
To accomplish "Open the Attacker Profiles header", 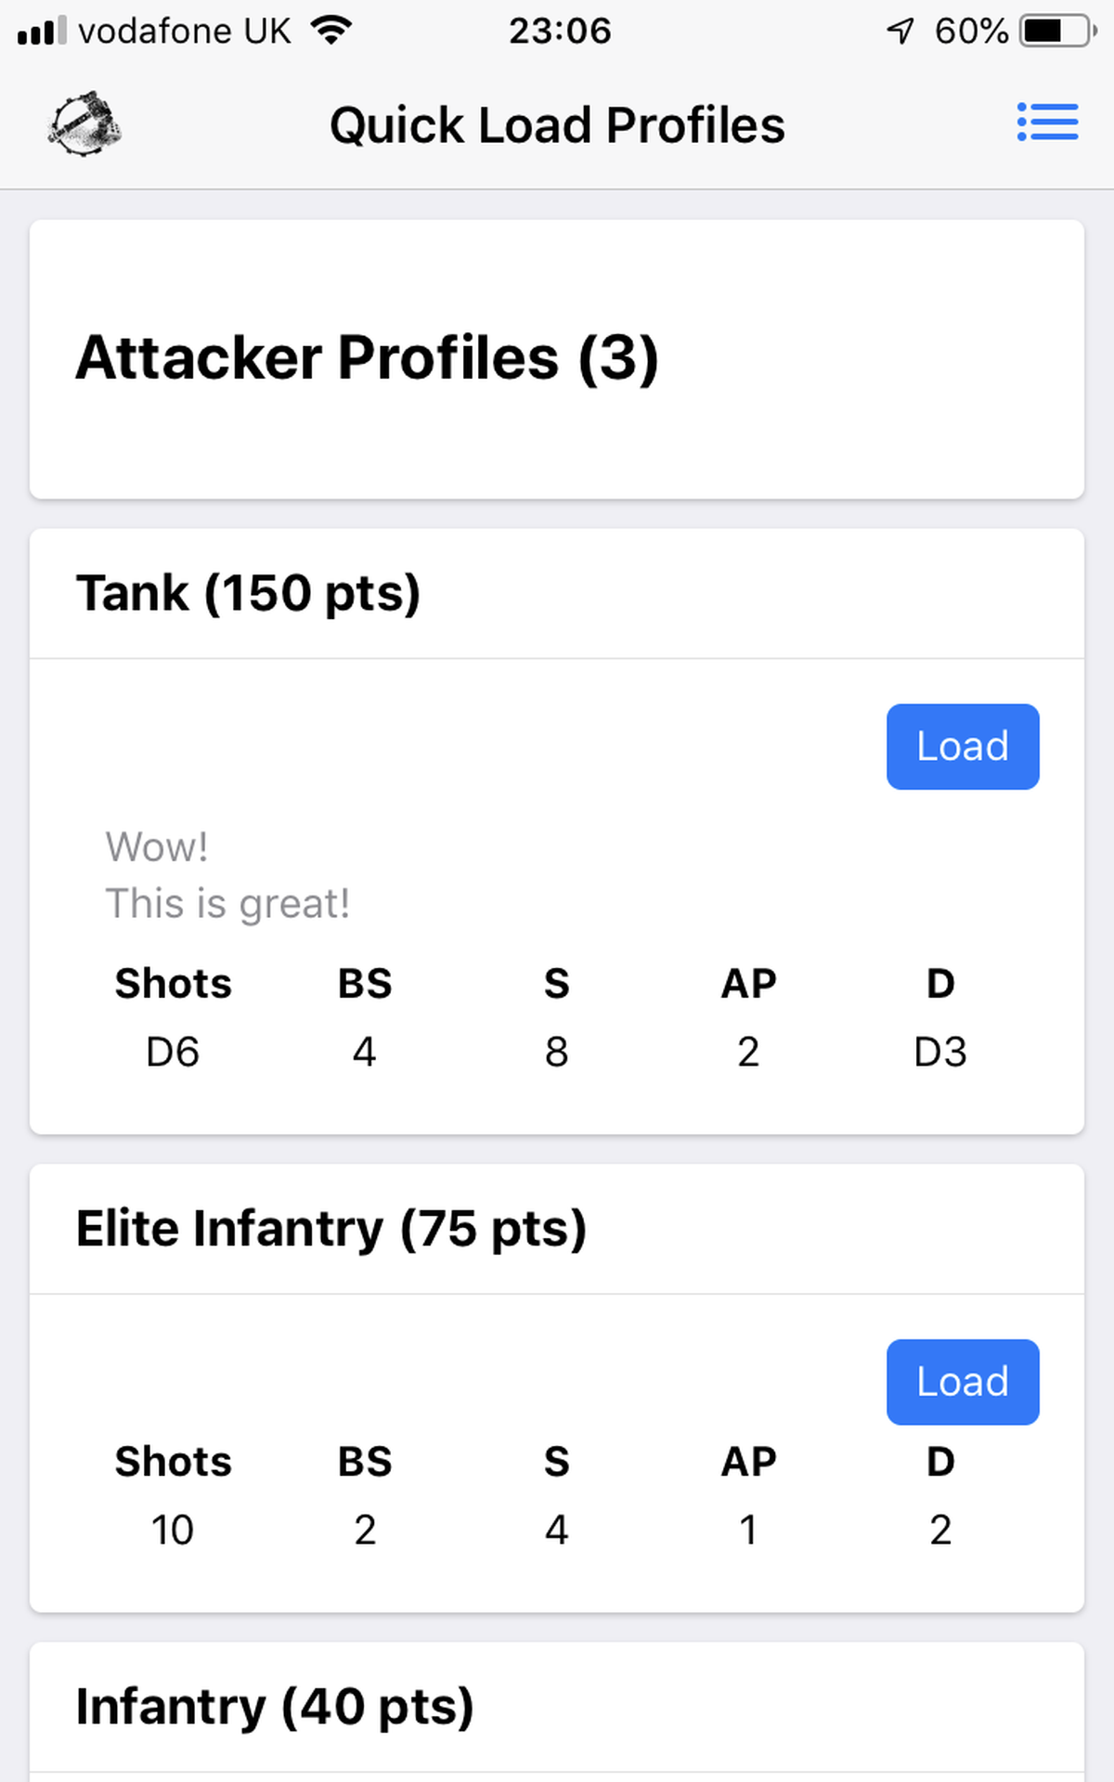I will 369,357.
